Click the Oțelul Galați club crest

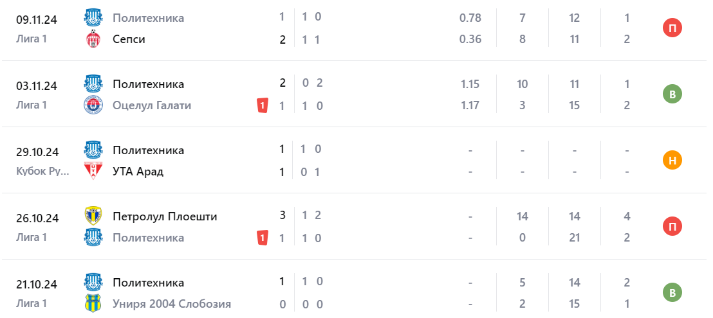tap(94, 106)
